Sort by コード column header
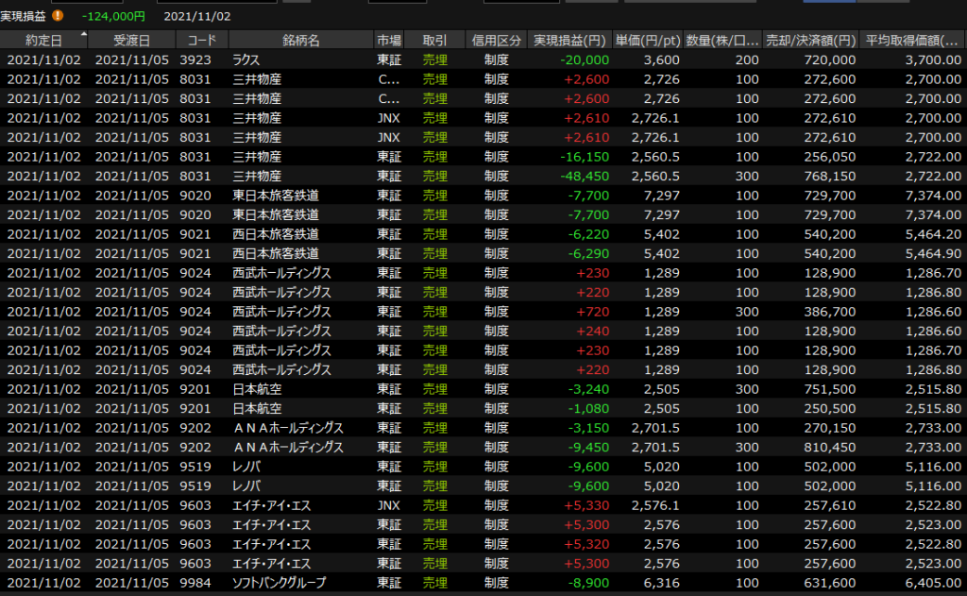967x596 pixels. [202, 41]
